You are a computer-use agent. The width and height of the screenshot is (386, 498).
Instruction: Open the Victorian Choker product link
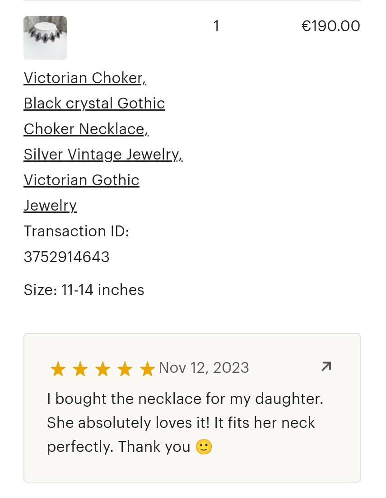(85, 78)
